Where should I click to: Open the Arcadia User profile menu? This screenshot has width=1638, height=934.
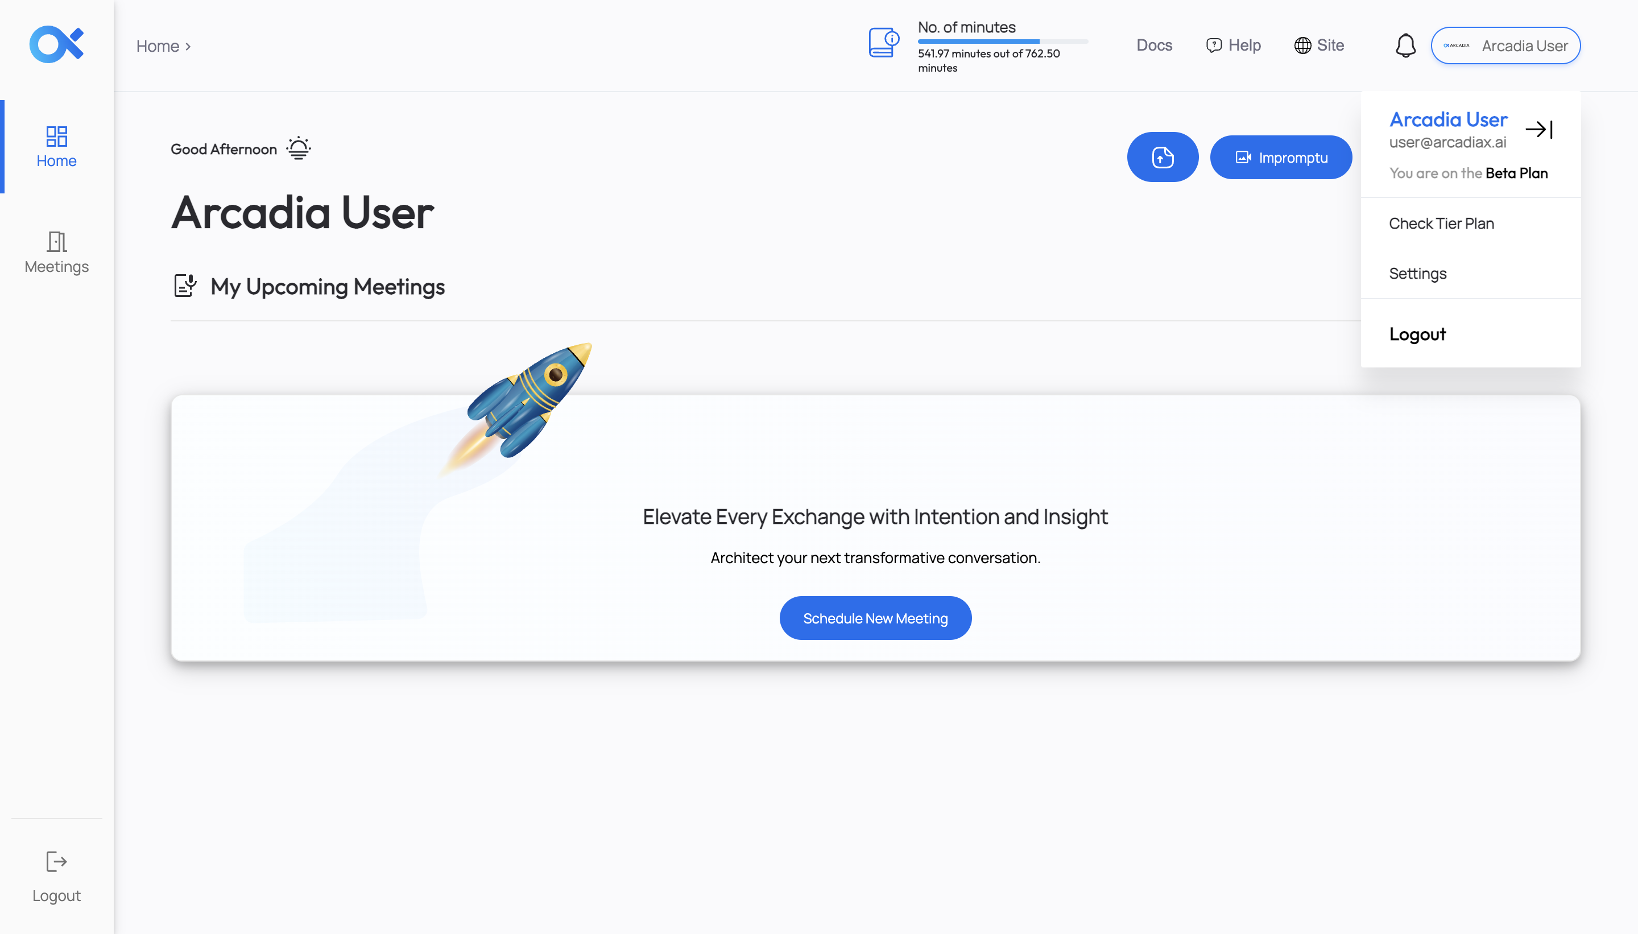[1505, 45]
